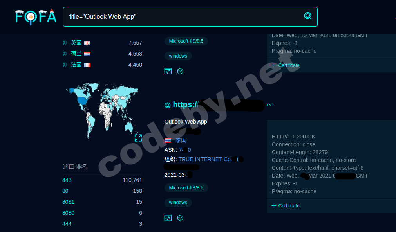396x232 pixels.
Task: Click the France flag icon
Action: coord(87,65)
